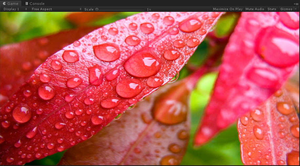The width and height of the screenshot is (300, 166).
Task: Toggle Maximize On Play
Action: click(228, 9)
